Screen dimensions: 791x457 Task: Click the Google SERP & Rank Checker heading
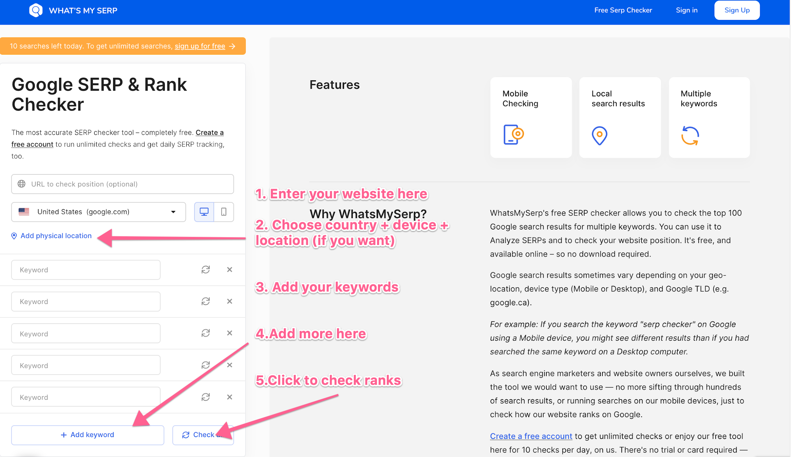point(99,94)
